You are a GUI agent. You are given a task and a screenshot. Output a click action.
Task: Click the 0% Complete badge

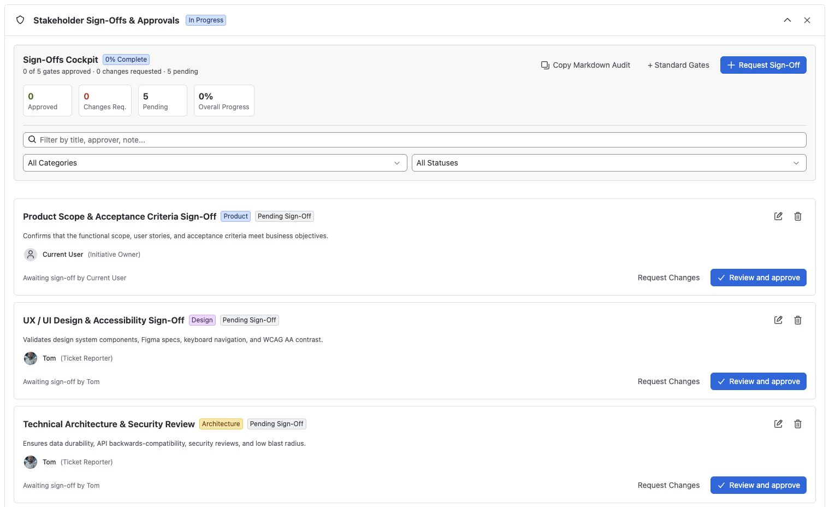coord(126,60)
